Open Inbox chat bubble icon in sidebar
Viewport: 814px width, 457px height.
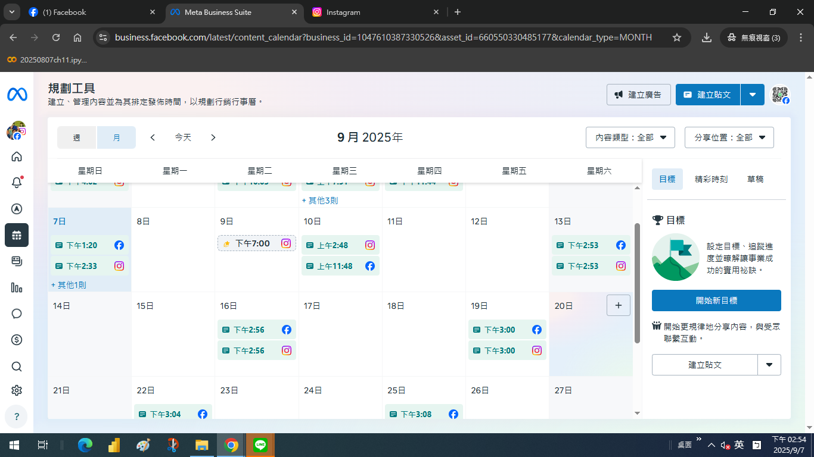click(17, 314)
